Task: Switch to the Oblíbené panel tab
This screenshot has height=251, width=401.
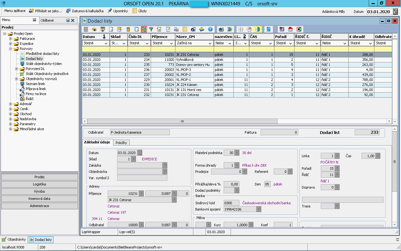Action: [x=47, y=20]
